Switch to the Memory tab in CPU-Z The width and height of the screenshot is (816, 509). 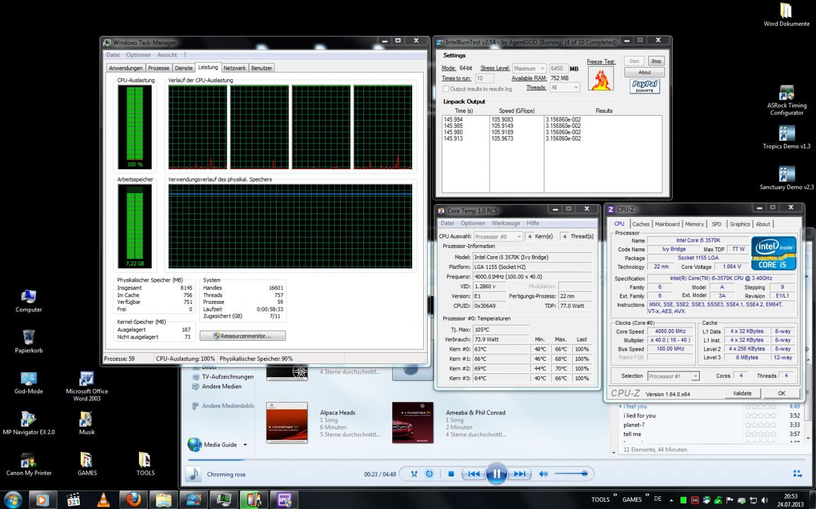[x=694, y=224]
